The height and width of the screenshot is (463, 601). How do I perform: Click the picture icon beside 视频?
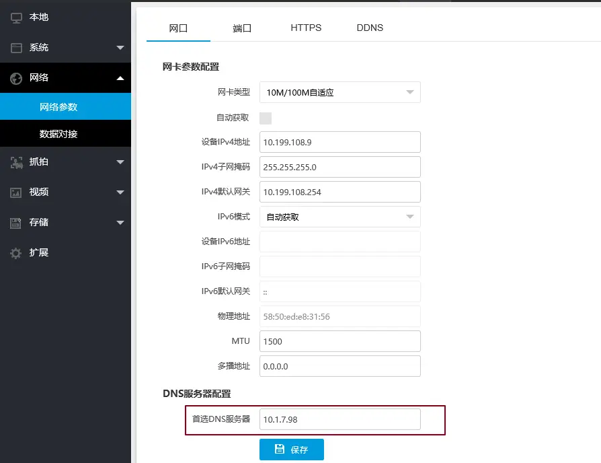pos(16,192)
